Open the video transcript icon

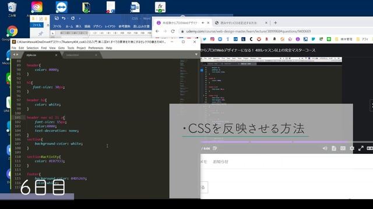[334, 149]
